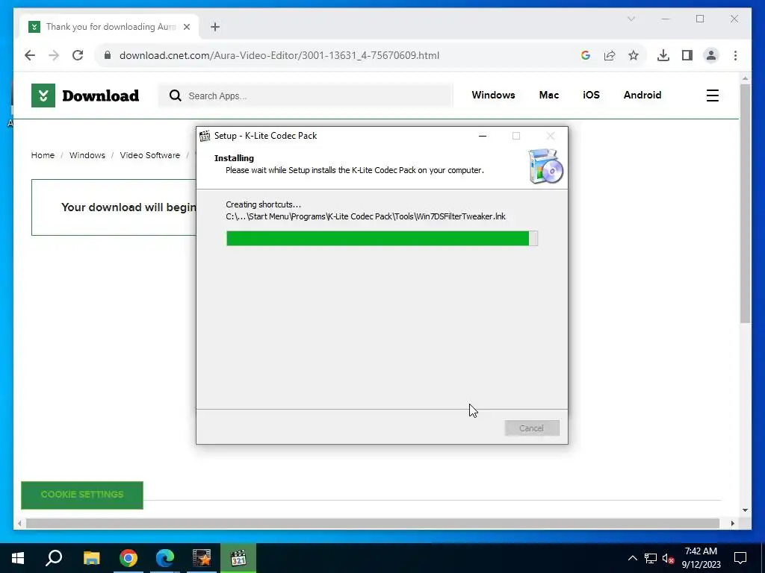Image resolution: width=765 pixels, height=573 pixels.
Task: Reload the CNET download page
Action: [x=78, y=55]
